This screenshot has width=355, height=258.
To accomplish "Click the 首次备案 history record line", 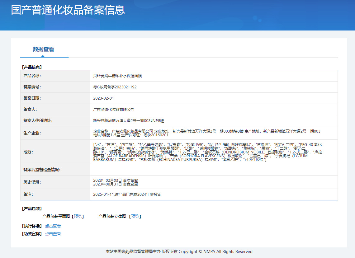I will tap(116, 180).
